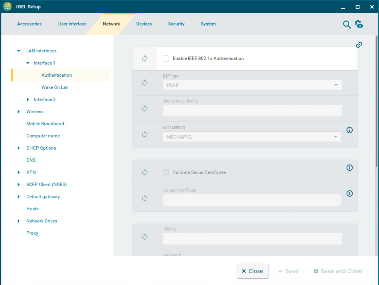
Task: View info about the Auth Method setting
Action: tap(349, 130)
